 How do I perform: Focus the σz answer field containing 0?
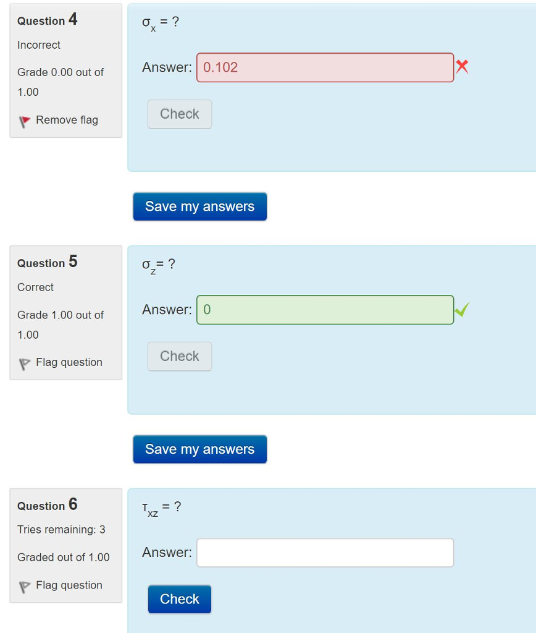[x=325, y=310]
